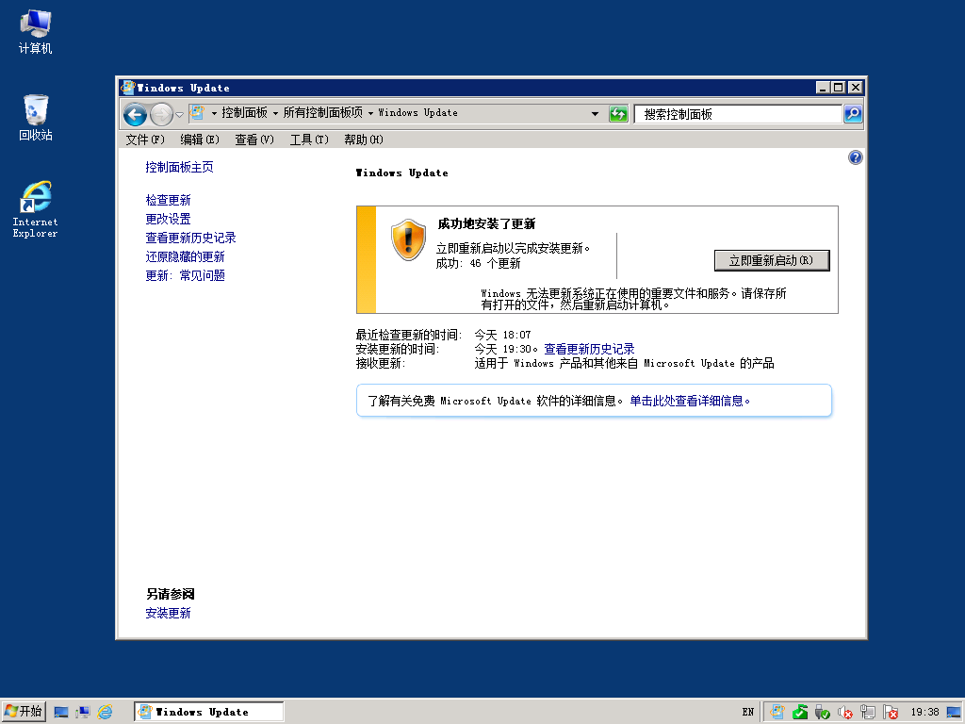Click the green refresh button by the address bar
The image size is (965, 724).
(x=618, y=114)
